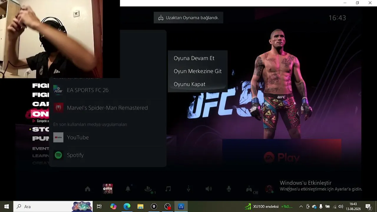Click the YouTube app icon
377x212 pixels.
point(58,137)
